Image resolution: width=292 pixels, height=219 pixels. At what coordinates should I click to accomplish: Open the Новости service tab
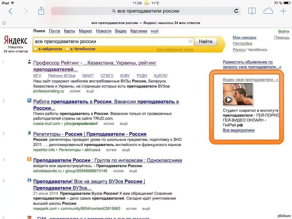[x=104, y=31]
